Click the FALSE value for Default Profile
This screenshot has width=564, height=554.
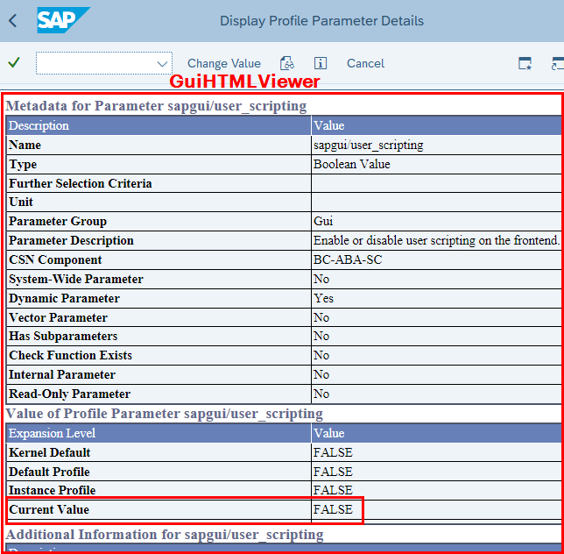(333, 472)
